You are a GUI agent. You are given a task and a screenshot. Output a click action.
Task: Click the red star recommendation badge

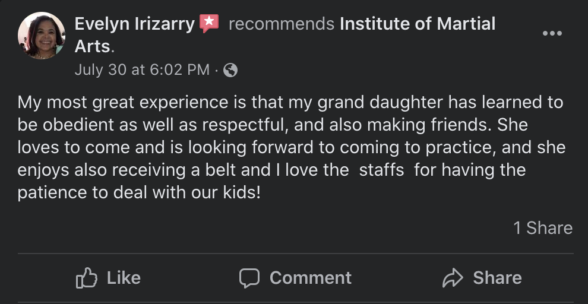209,23
